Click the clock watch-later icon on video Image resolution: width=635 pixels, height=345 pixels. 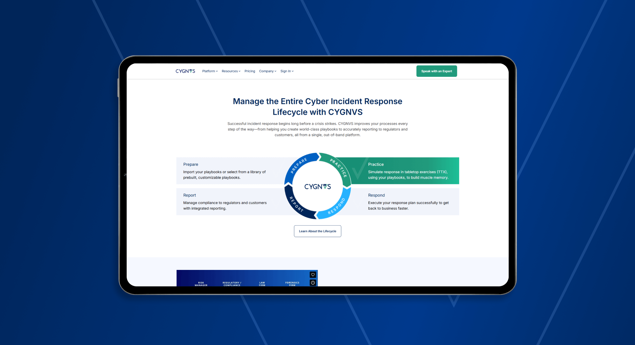tap(313, 283)
